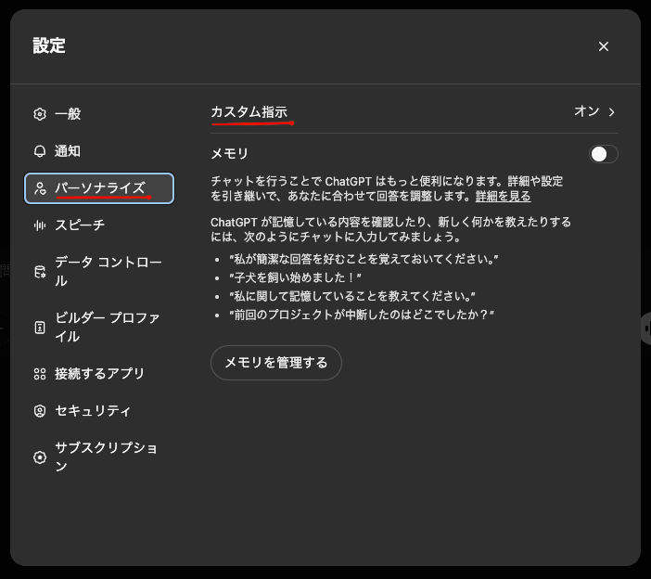Open the ビルダー プロファイル tab
The height and width of the screenshot is (579, 651).
(99, 328)
